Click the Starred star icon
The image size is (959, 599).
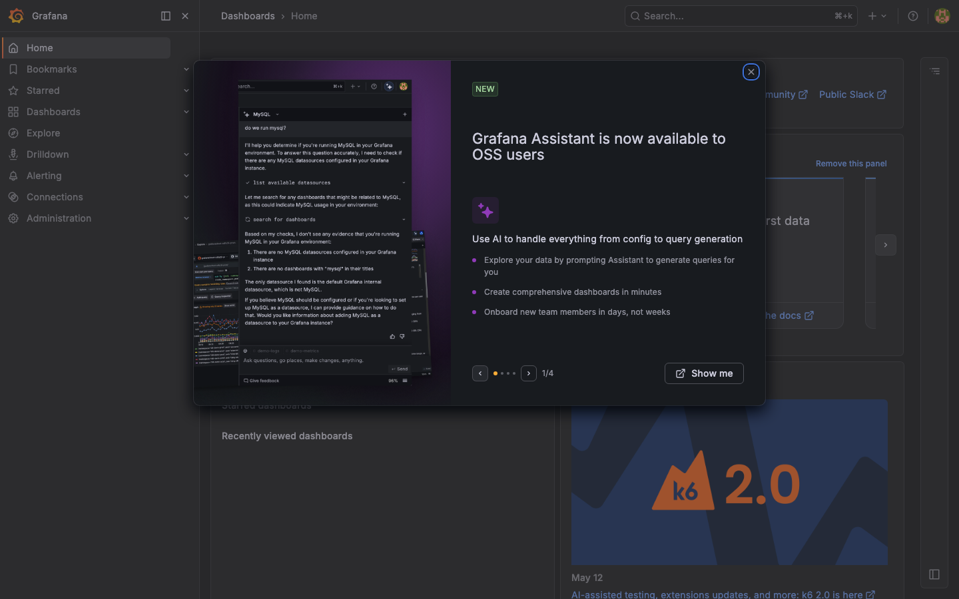click(13, 91)
